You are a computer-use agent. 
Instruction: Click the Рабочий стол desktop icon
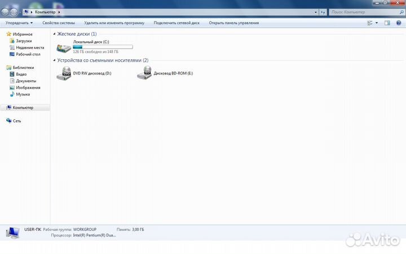[12, 54]
